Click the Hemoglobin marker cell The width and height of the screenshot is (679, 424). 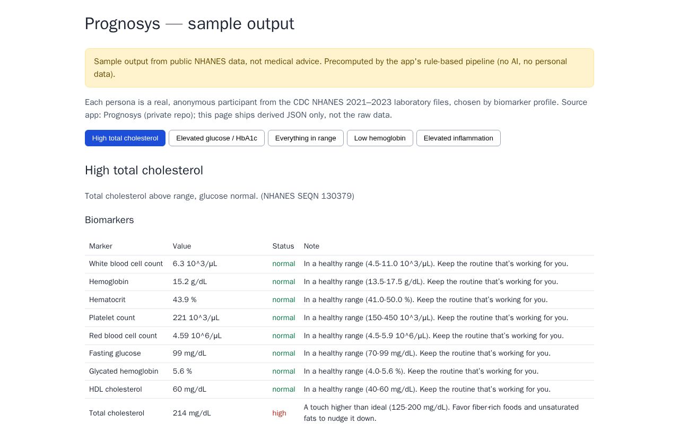pyautogui.click(x=109, y=282)
